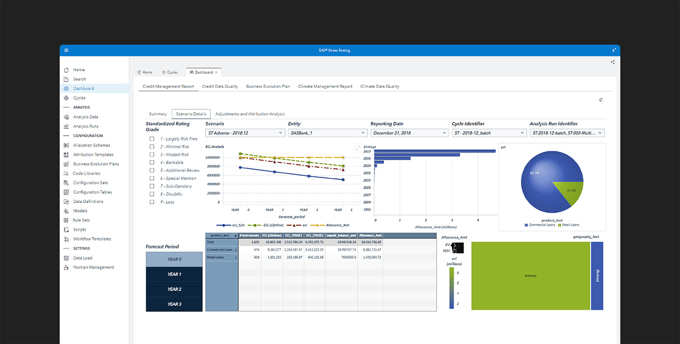The width and height of the screenshot is (680, 344).
Task: Check the '2 - Minimal Risk' box
Action: pyautogui.click(x=152, y=147)
